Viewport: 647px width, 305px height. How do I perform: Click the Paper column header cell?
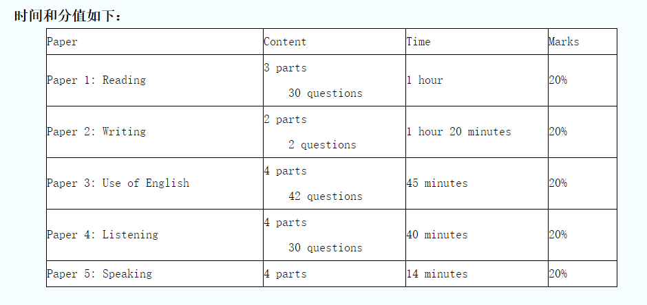155,42
